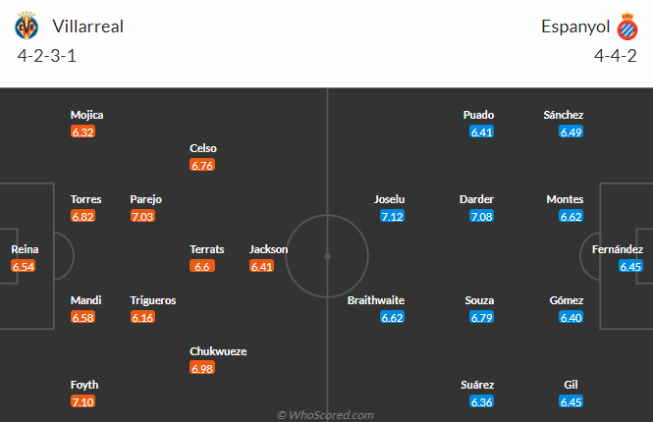
Task: Click the Villarreal club crest icon
Action: coord(27,26)
